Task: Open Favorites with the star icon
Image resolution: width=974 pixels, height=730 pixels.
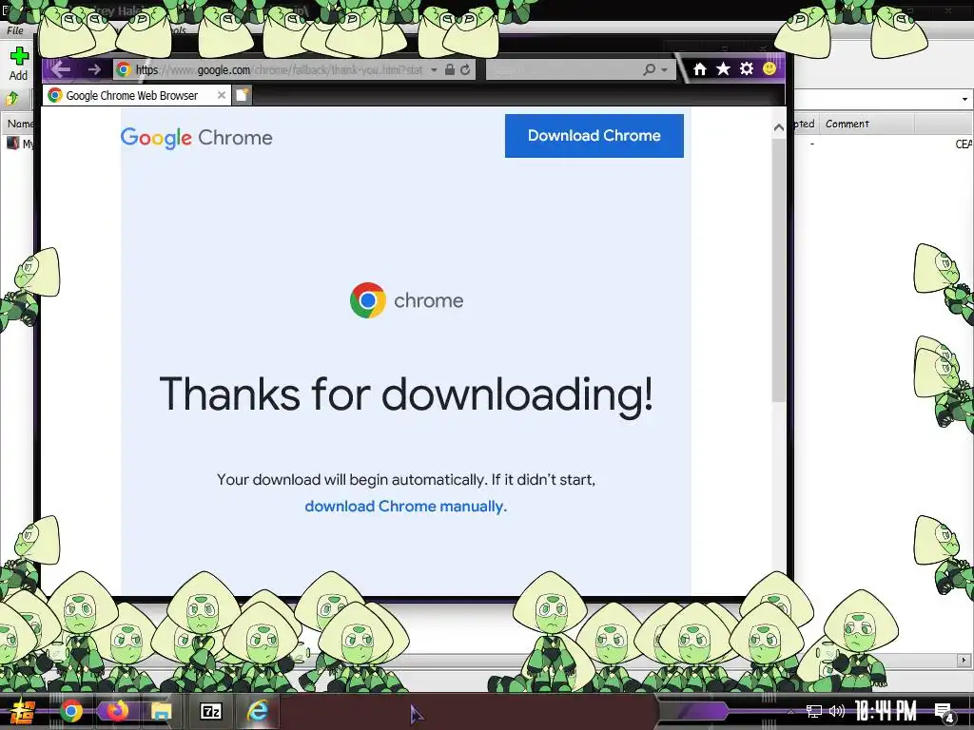Action: (723, 68)
